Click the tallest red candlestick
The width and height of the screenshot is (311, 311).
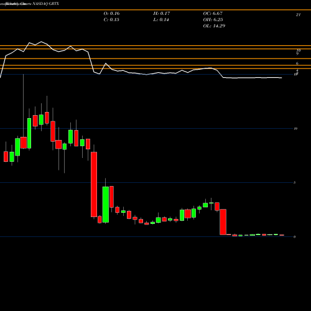(94, 184)
